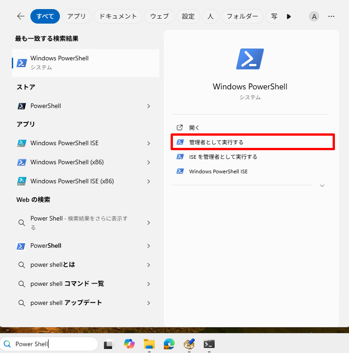This screenshot has height=353, width=349.
Task: Open the notepad-with-pen taskbar app
Action: click(189, 344)
